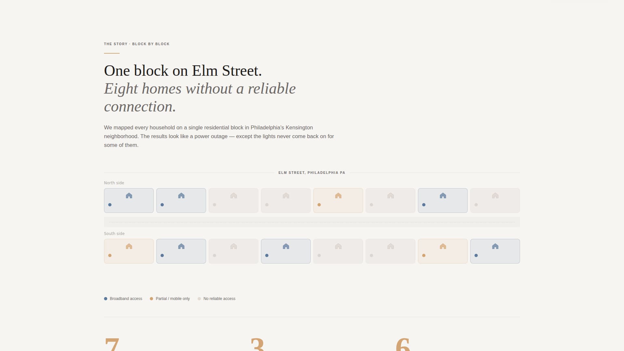This screenshot has width=624, height=351.
Task: Click the "Elm Street, Philadelphia PA" map title
Action: (x=312, y=173)
